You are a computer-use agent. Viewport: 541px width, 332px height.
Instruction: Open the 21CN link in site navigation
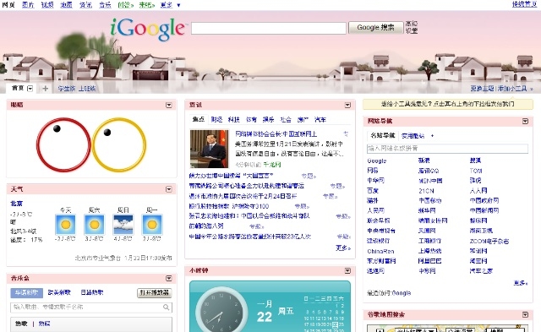[426, 191]
